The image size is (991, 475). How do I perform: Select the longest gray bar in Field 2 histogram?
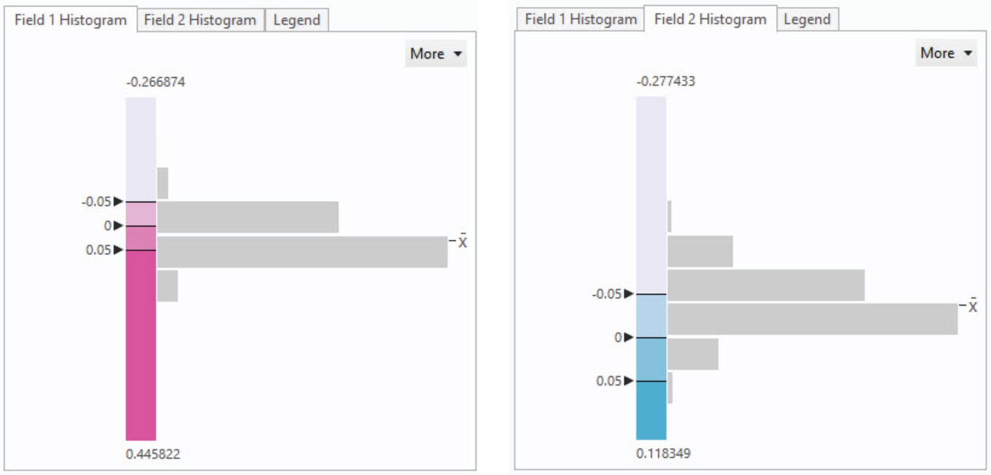pos(812,319)
